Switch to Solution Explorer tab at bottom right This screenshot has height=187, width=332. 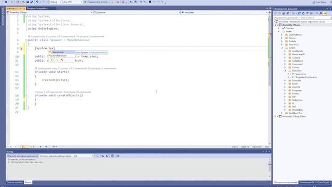[285, 182]
